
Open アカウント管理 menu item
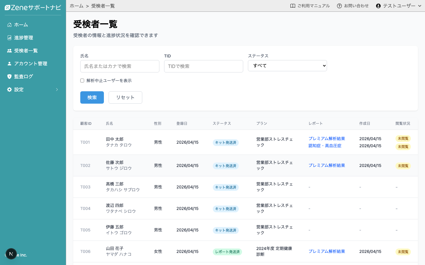tap(33, 64)
